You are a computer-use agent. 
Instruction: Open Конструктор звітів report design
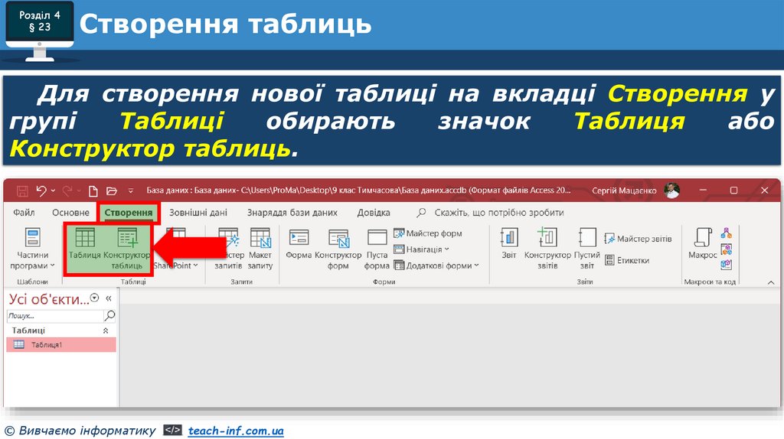(547, 249)
